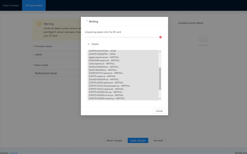
Task: Click the No Data inbox icon
Action: click(203, 38)
